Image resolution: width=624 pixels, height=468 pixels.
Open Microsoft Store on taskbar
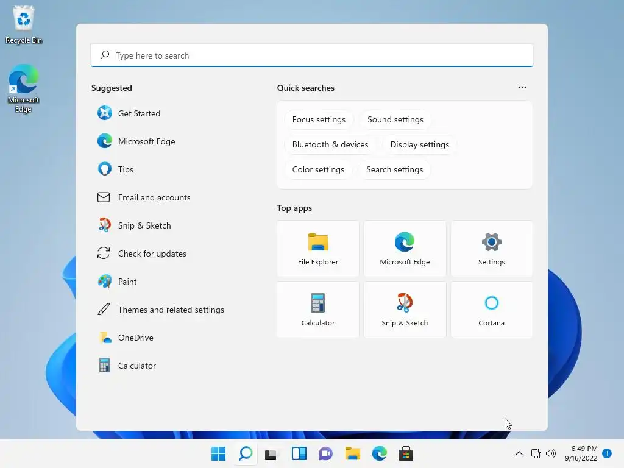(x=406, y=453)
